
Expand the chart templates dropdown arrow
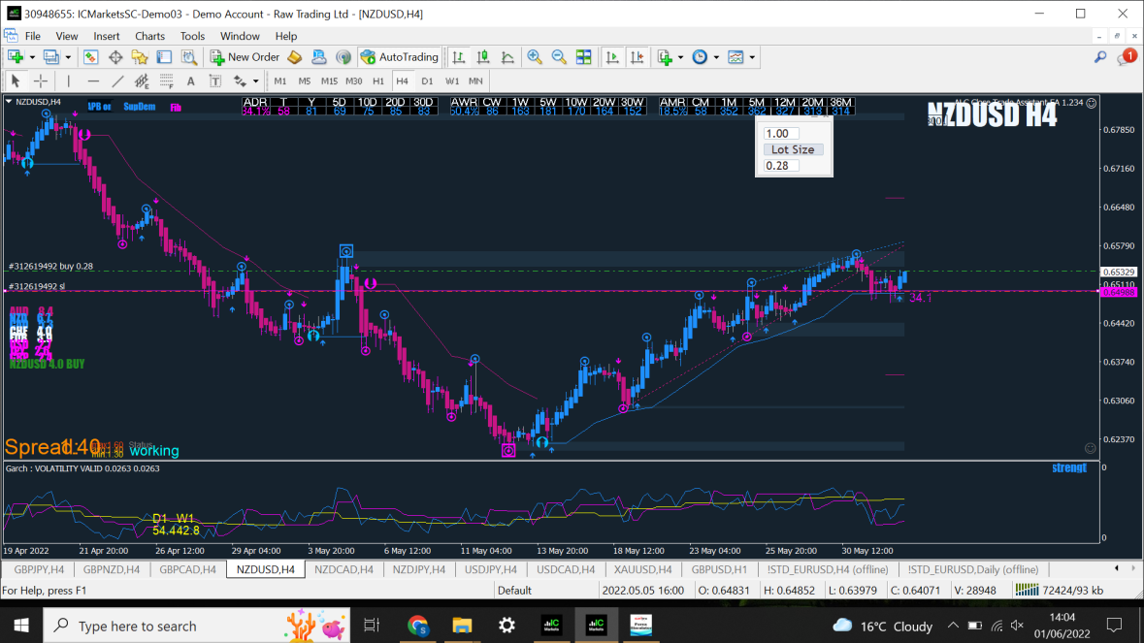752,57
